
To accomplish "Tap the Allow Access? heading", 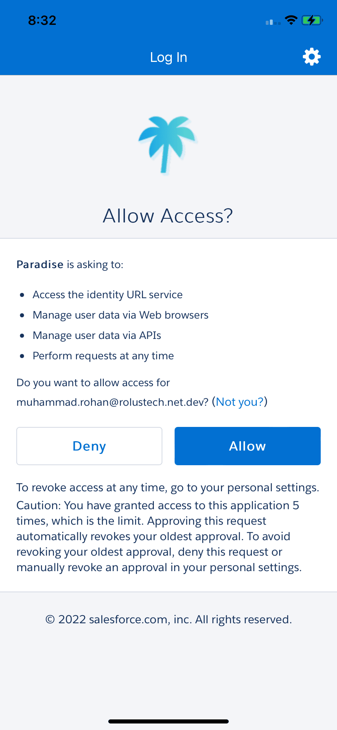I will [168, 215].
